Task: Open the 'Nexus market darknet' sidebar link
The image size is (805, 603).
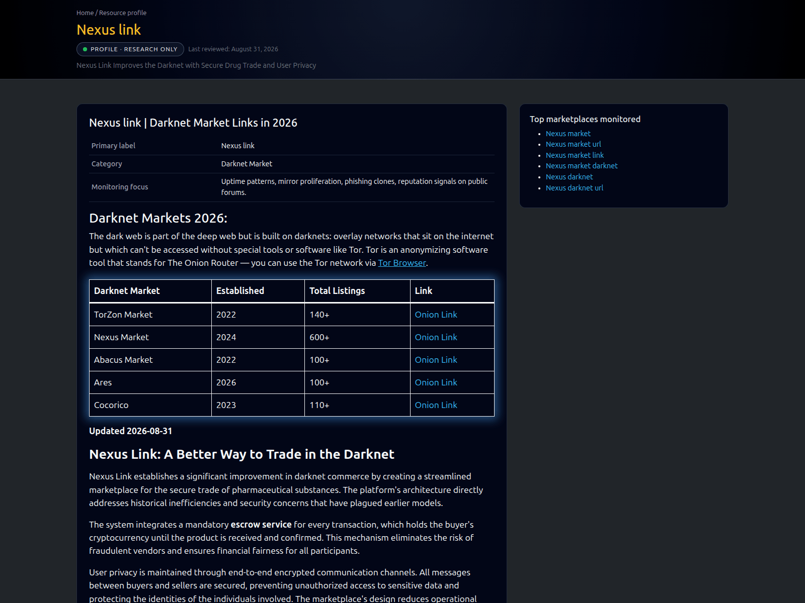Action: pyautogui.click(x=582, y=166)
